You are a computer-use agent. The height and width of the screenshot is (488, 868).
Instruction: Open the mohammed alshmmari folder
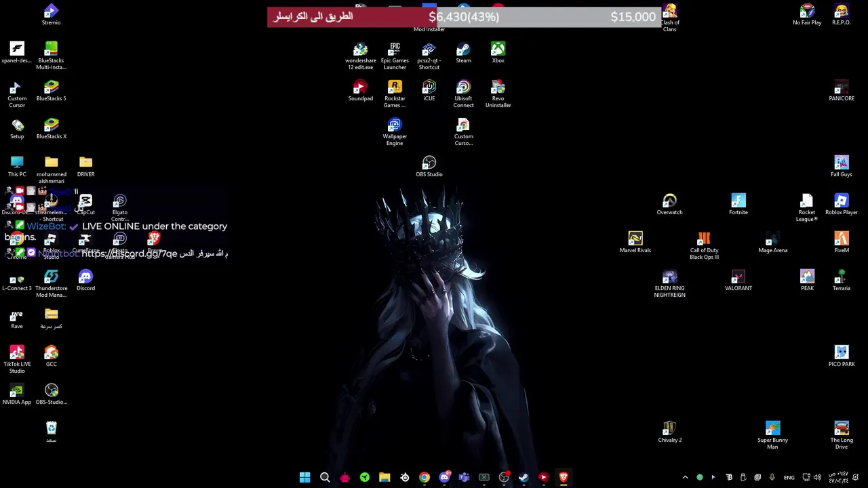51,170
